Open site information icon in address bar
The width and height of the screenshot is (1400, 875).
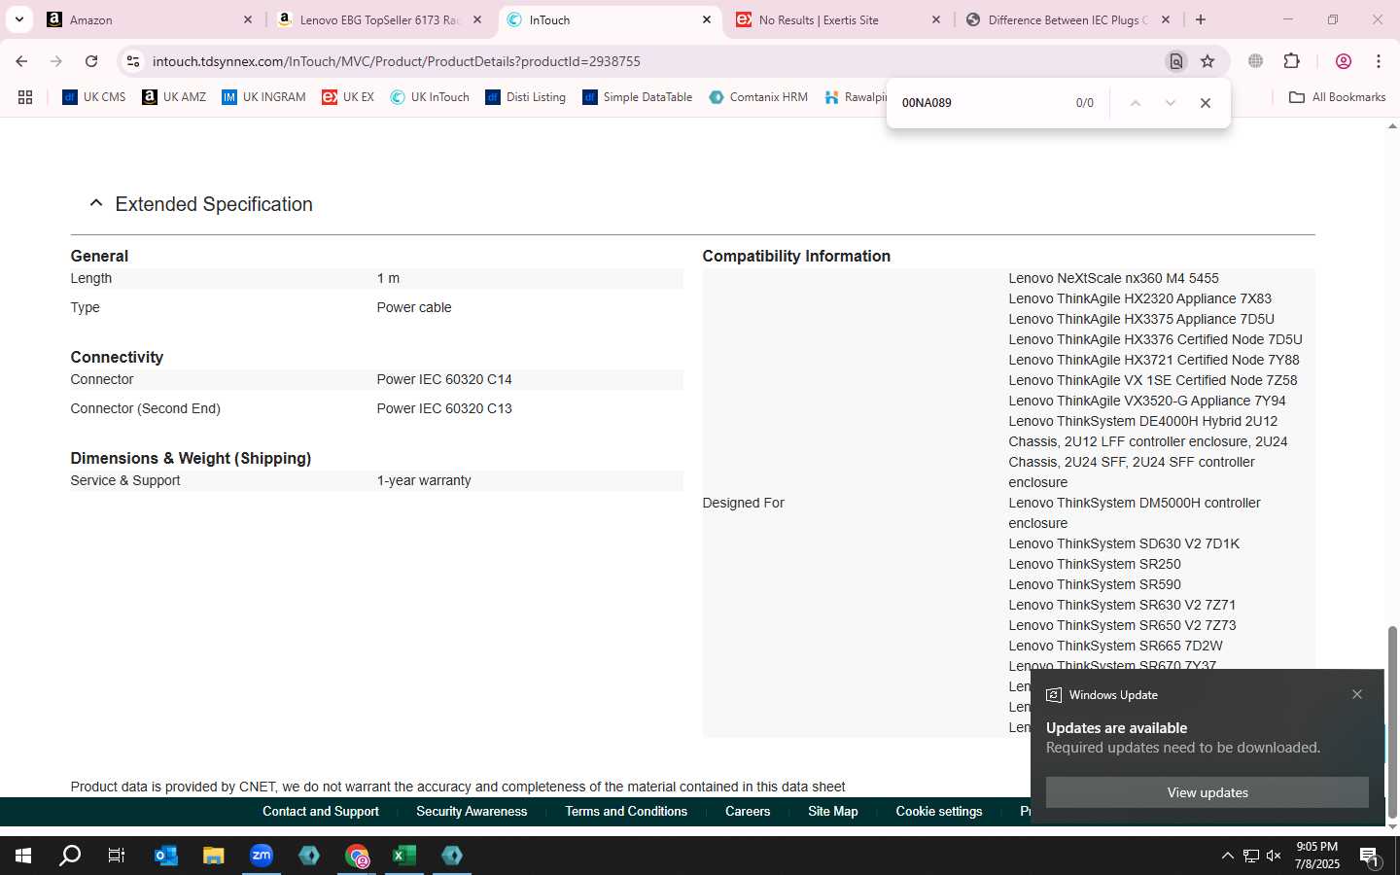(x=133, y=61)
